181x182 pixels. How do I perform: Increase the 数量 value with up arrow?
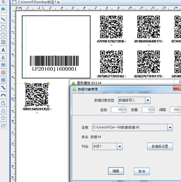click(x=152, y=108)
